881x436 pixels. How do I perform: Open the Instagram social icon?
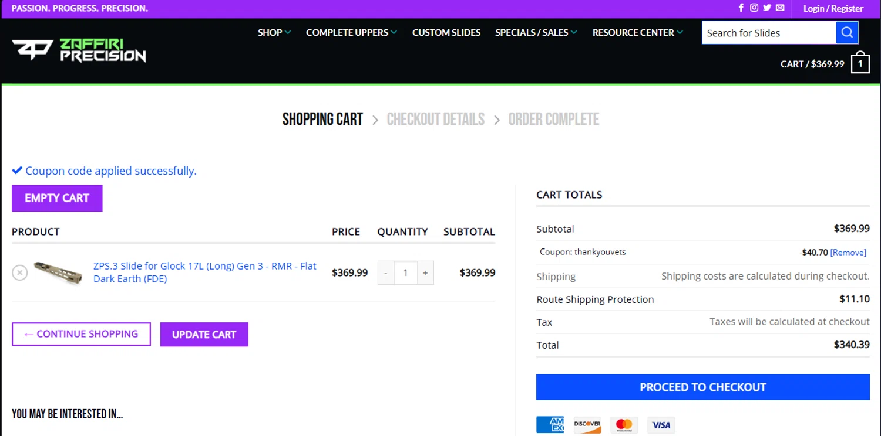[x=754, y=8]
